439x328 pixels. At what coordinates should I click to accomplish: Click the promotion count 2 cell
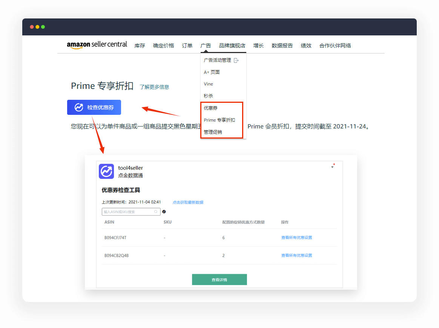223,256
